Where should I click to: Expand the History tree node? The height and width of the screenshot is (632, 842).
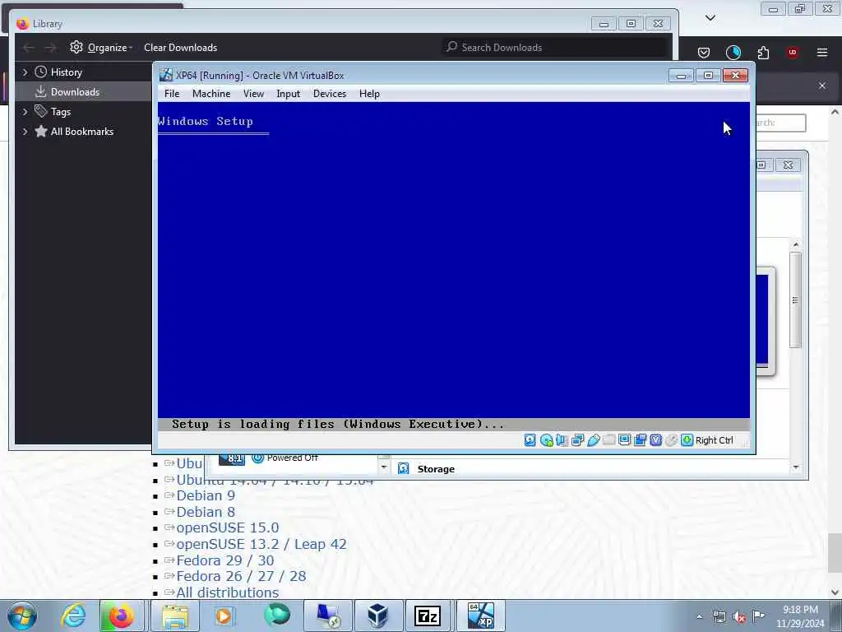[x=25, y=72]
